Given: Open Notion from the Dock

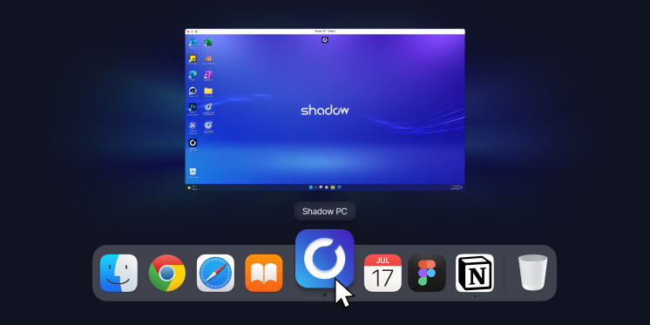Looking at the screenshot, I should tap(475, 273).
